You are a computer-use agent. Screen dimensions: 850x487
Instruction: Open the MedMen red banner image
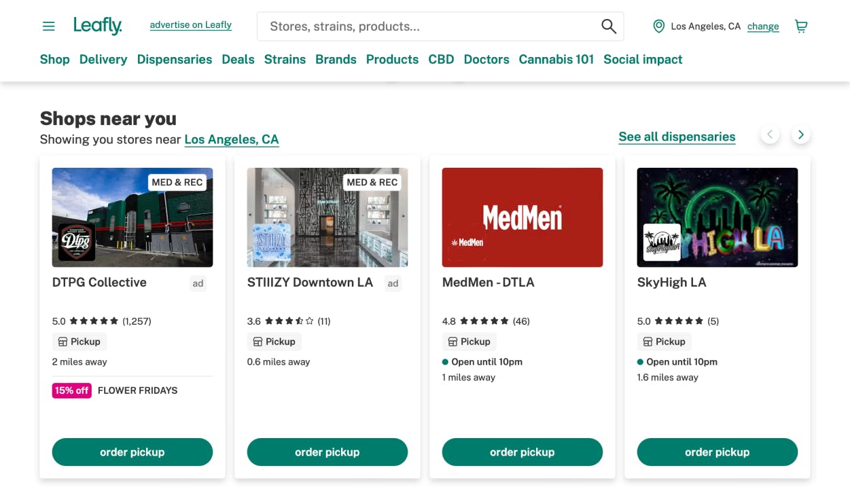tap(523, 217)
